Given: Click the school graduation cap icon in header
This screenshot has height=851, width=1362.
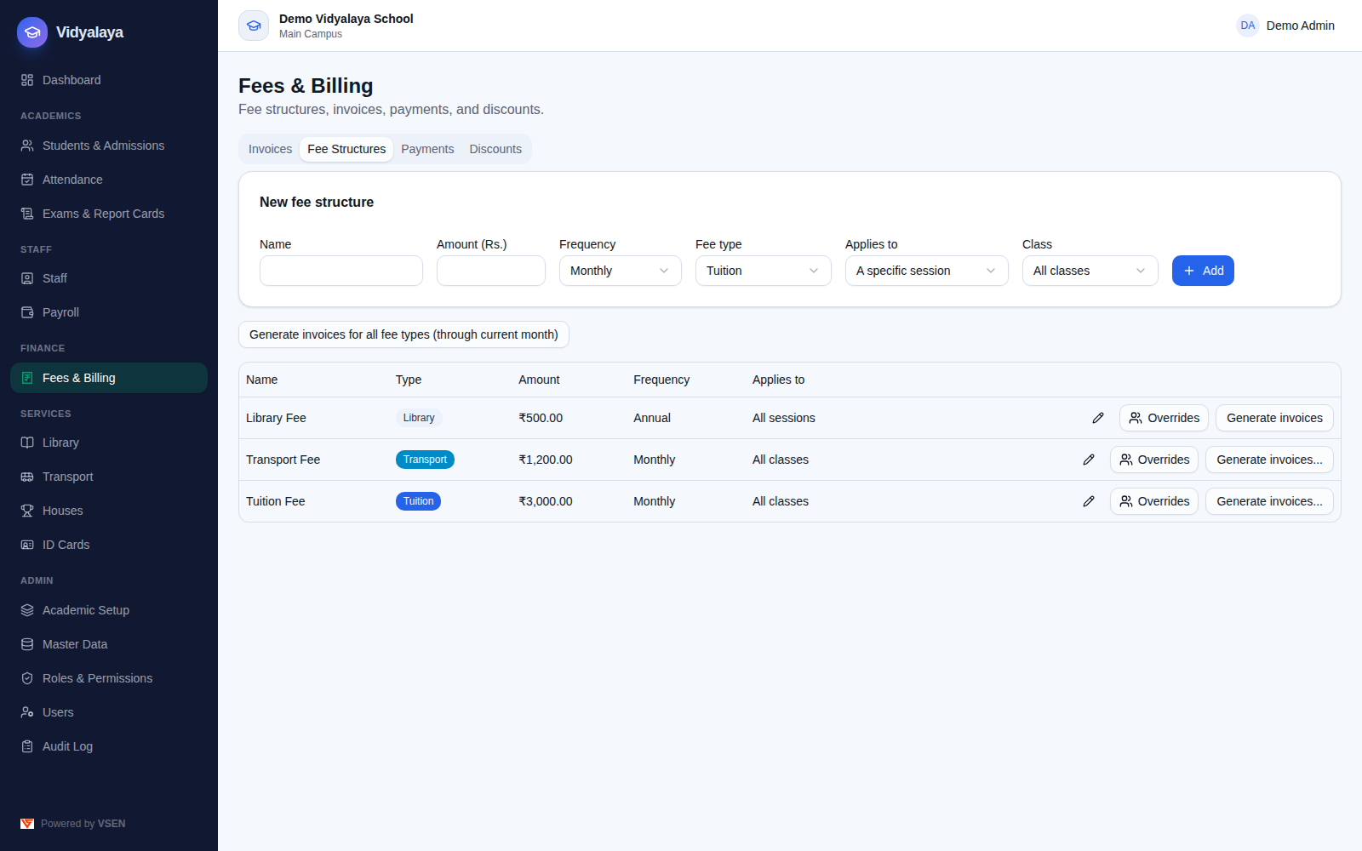Looking at the screenshot, I should tap(254, 26).
